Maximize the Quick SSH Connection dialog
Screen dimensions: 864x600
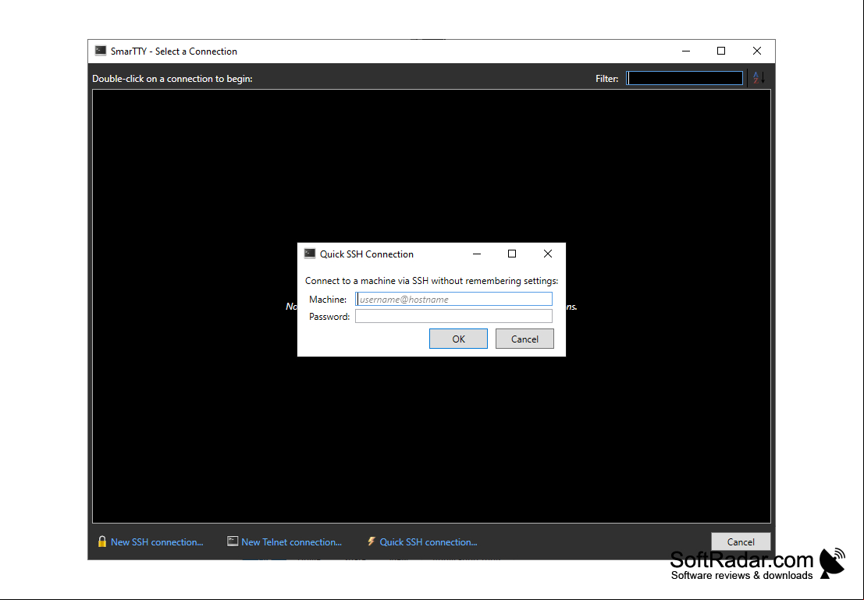(x=512, y=254)
